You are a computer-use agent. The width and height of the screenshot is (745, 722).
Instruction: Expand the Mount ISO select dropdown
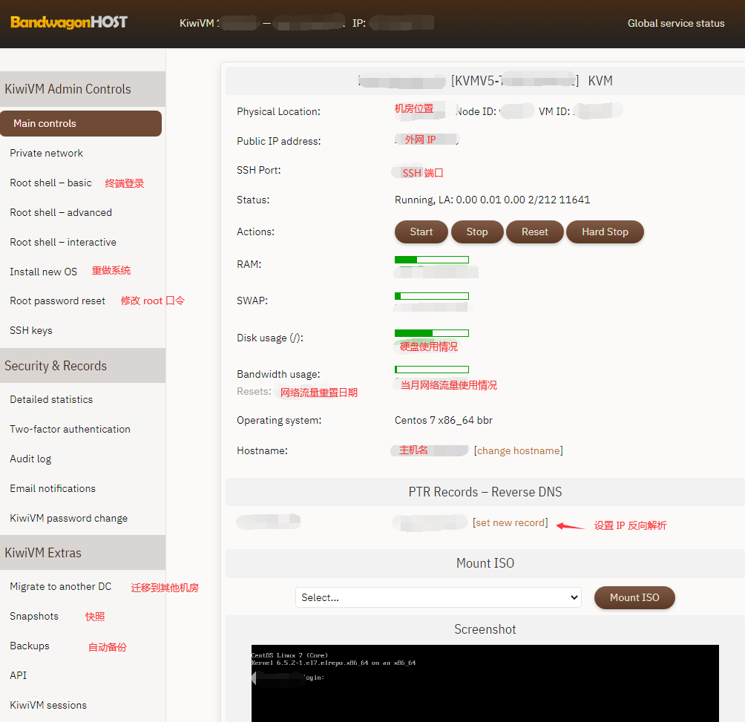click(x=438, y=597)
